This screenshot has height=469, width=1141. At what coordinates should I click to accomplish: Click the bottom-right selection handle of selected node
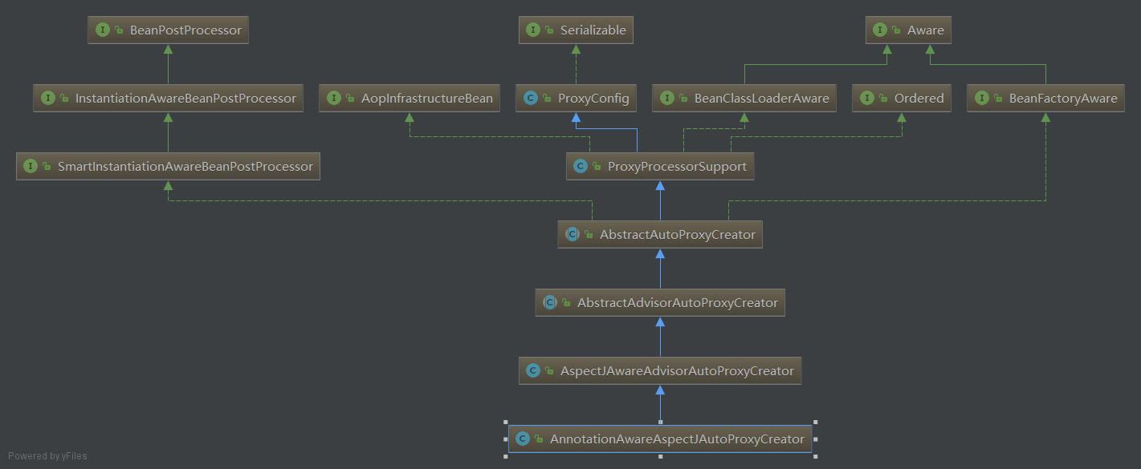tap(815, 456)
